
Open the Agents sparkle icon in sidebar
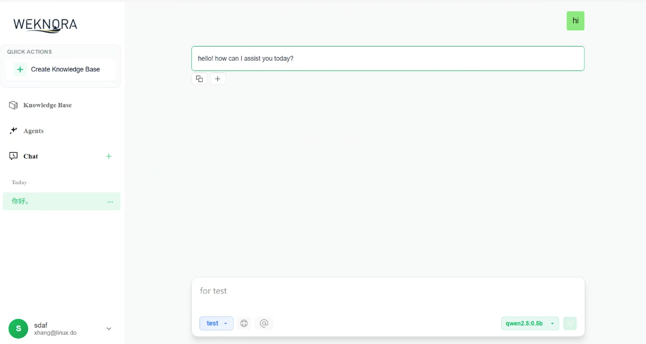click(13, 131)
